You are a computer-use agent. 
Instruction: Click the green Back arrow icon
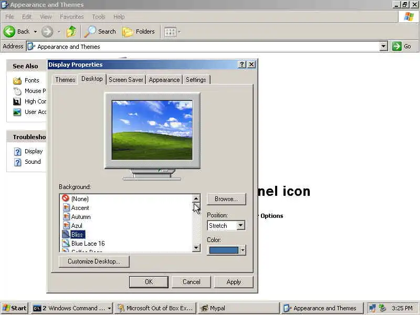(x=9, y=31)
